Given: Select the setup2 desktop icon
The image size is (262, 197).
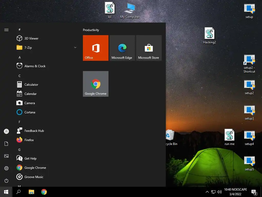Looking at the screenshot, I should tap(249, 87).
